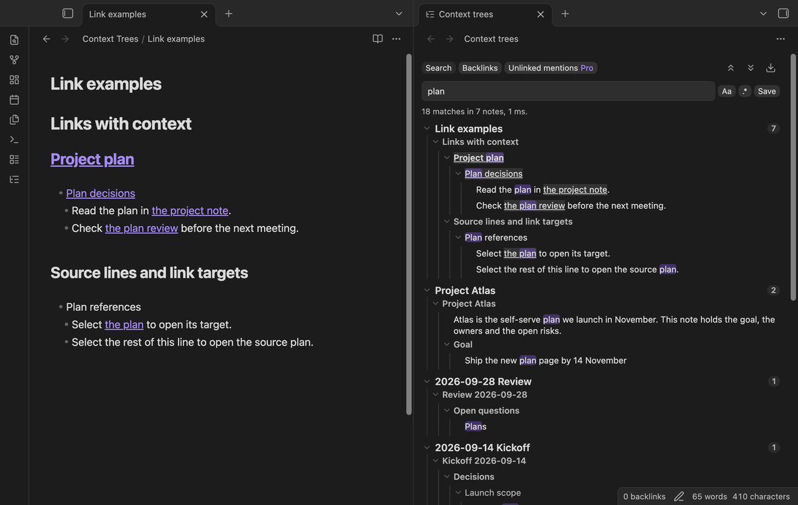The image size is (798, 505).
Task: Collapse the Link examples result group
Action: (x=426, y=129)
